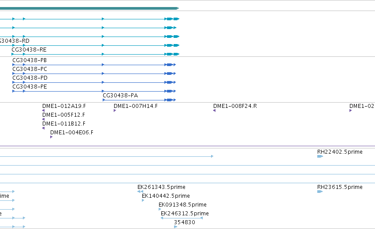This screenshot has height=229, width=375.
Task: Select the CG30438-PA protein label
Action: [120, 96]
